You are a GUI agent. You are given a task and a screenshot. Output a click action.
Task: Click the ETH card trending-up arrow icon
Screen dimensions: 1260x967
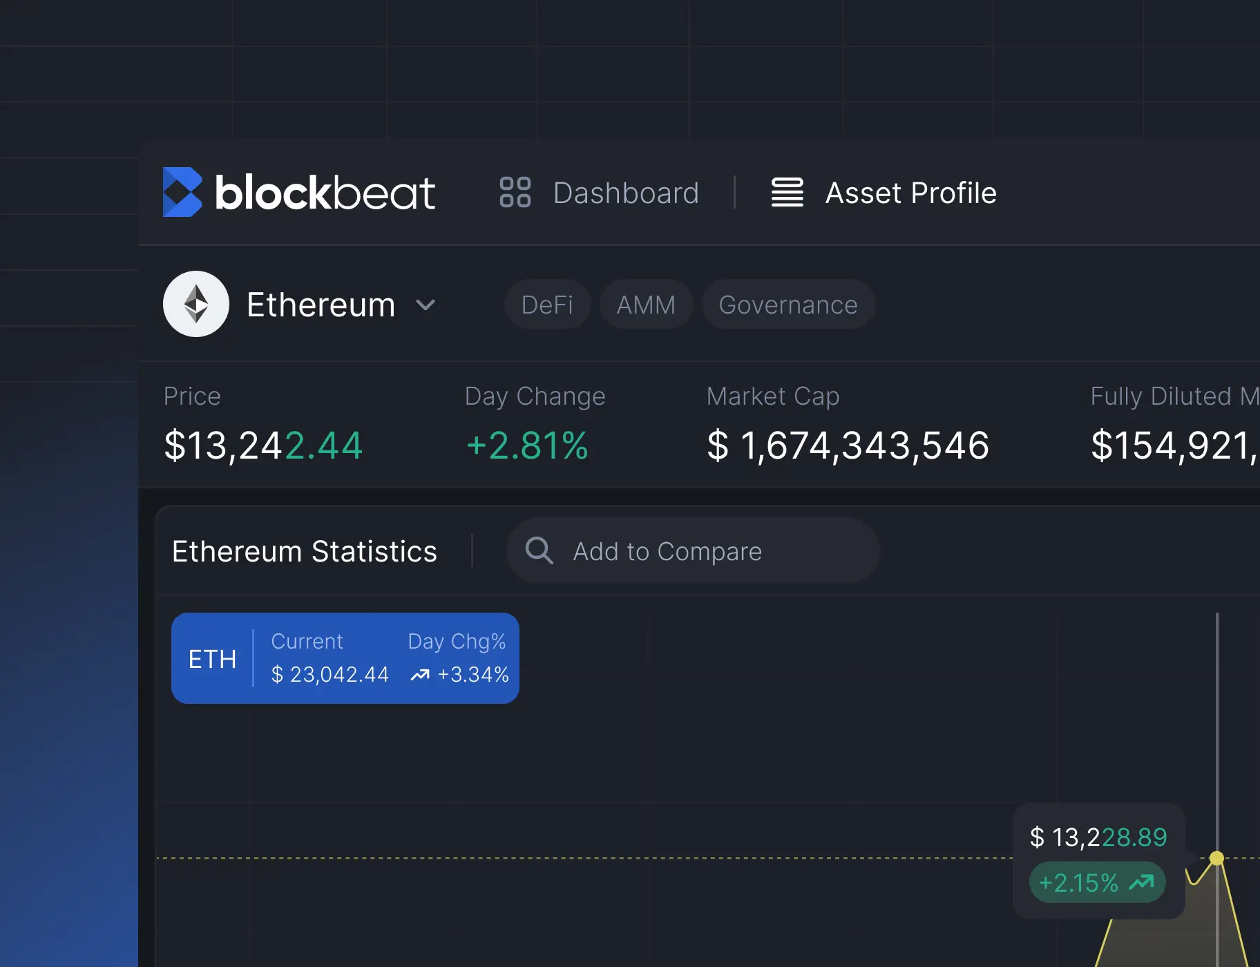(x=420, y=675)
